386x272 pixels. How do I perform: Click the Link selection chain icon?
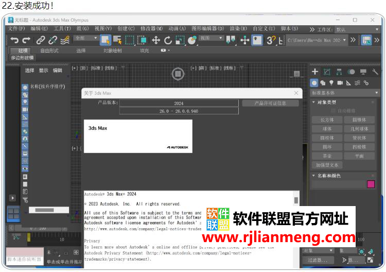41,40
